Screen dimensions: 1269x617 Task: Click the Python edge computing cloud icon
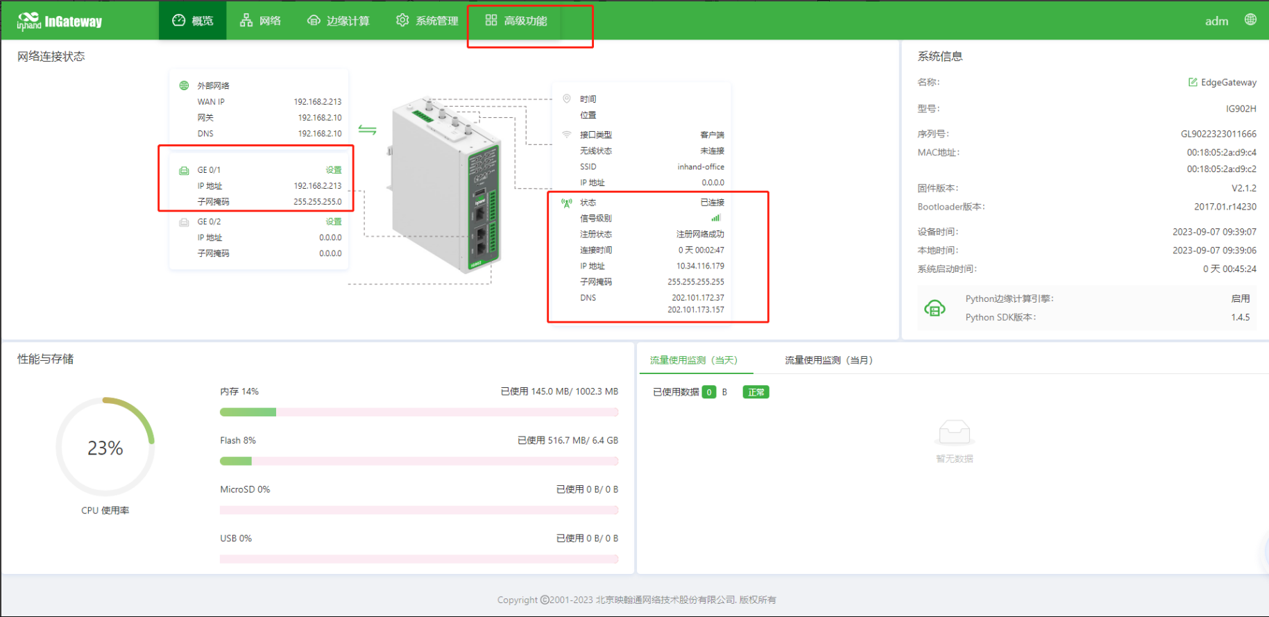(935, 308)
